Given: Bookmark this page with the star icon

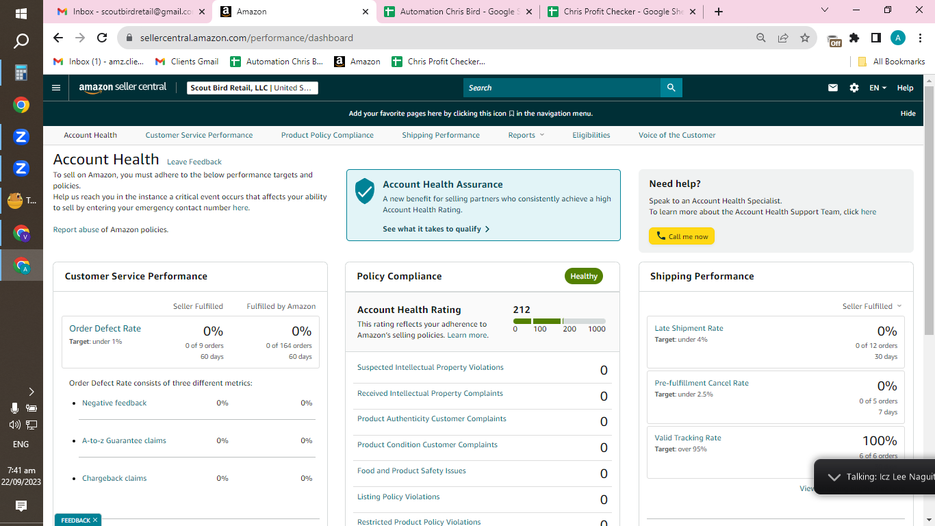Looking at the screenshot, I should 805,38.
